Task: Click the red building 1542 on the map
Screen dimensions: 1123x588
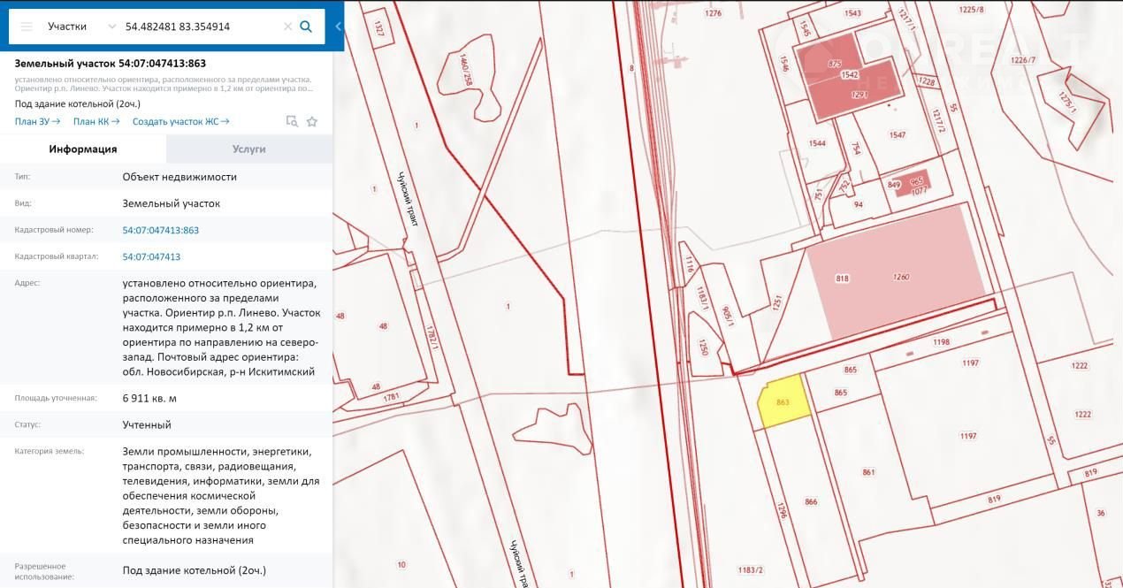Action: click(849, 76)
